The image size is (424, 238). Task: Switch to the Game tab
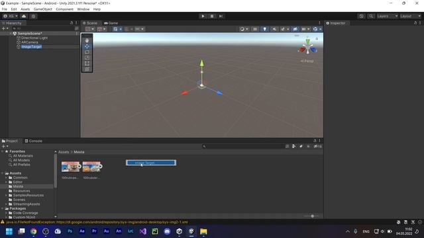(111, 23)
